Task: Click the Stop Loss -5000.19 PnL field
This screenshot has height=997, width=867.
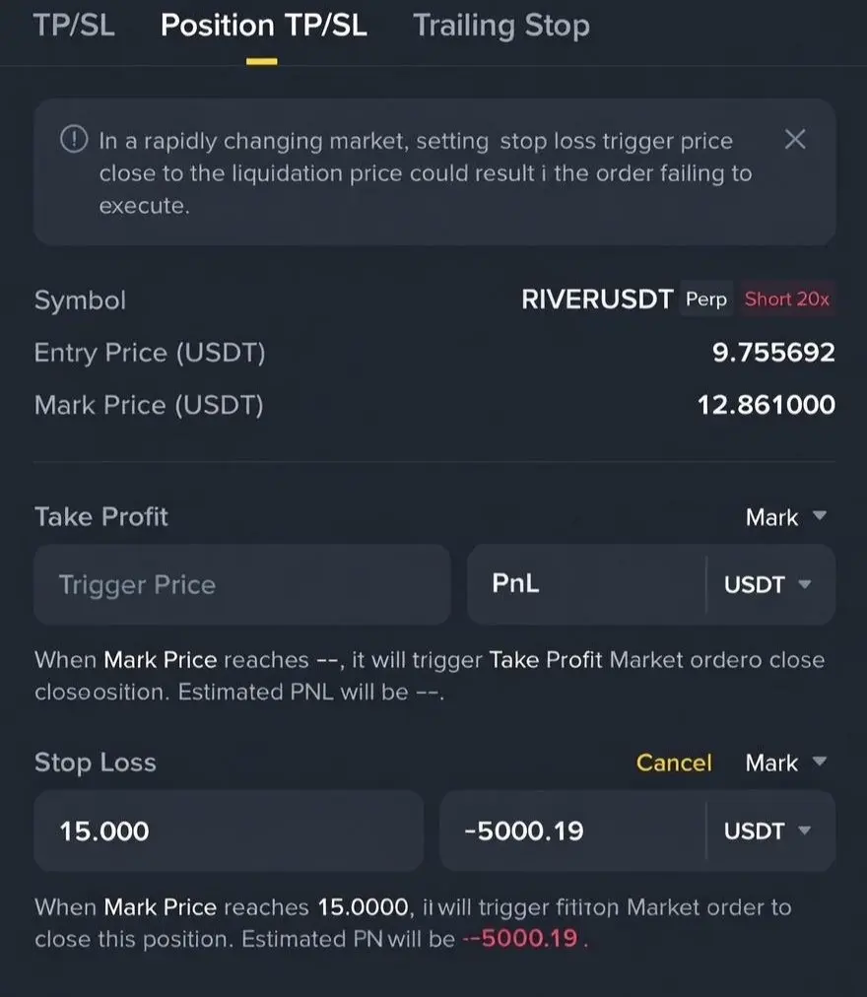Action: point(572,831)
